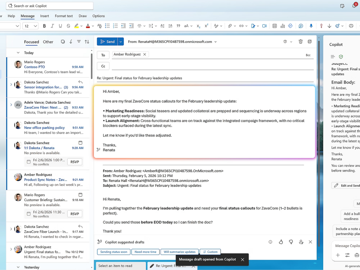Click the Message Copilot input box
The image size is (360, 270).
point(346,246)
